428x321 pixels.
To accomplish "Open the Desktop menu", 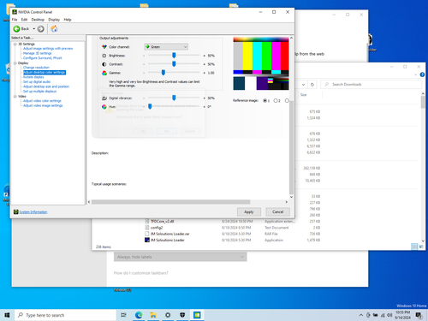I will 38,20.
